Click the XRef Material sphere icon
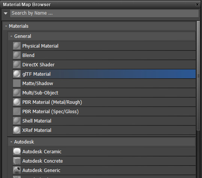202x178 pixels. 17,130
